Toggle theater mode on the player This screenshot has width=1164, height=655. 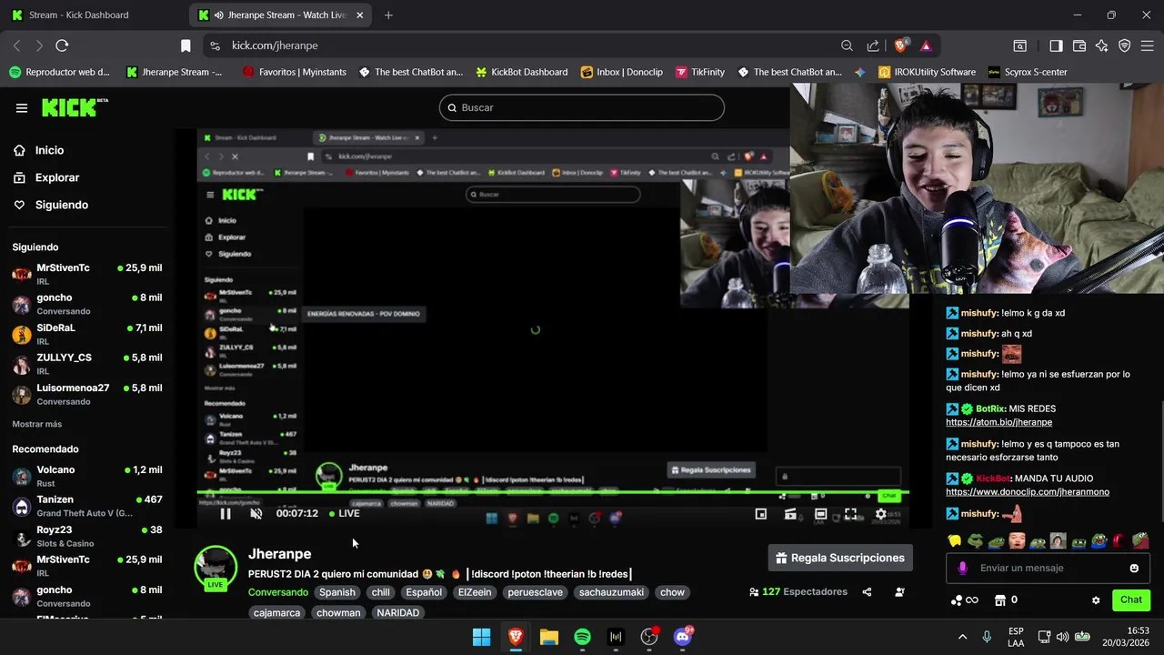click(x=820, y=514)
